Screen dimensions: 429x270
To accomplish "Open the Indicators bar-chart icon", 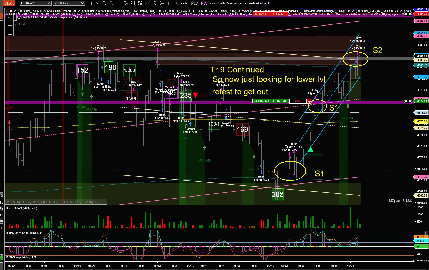I will click(140, 3).
